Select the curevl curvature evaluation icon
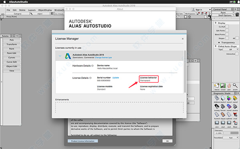The width and height of the screenshot is (240, 149). pos(235,98)
